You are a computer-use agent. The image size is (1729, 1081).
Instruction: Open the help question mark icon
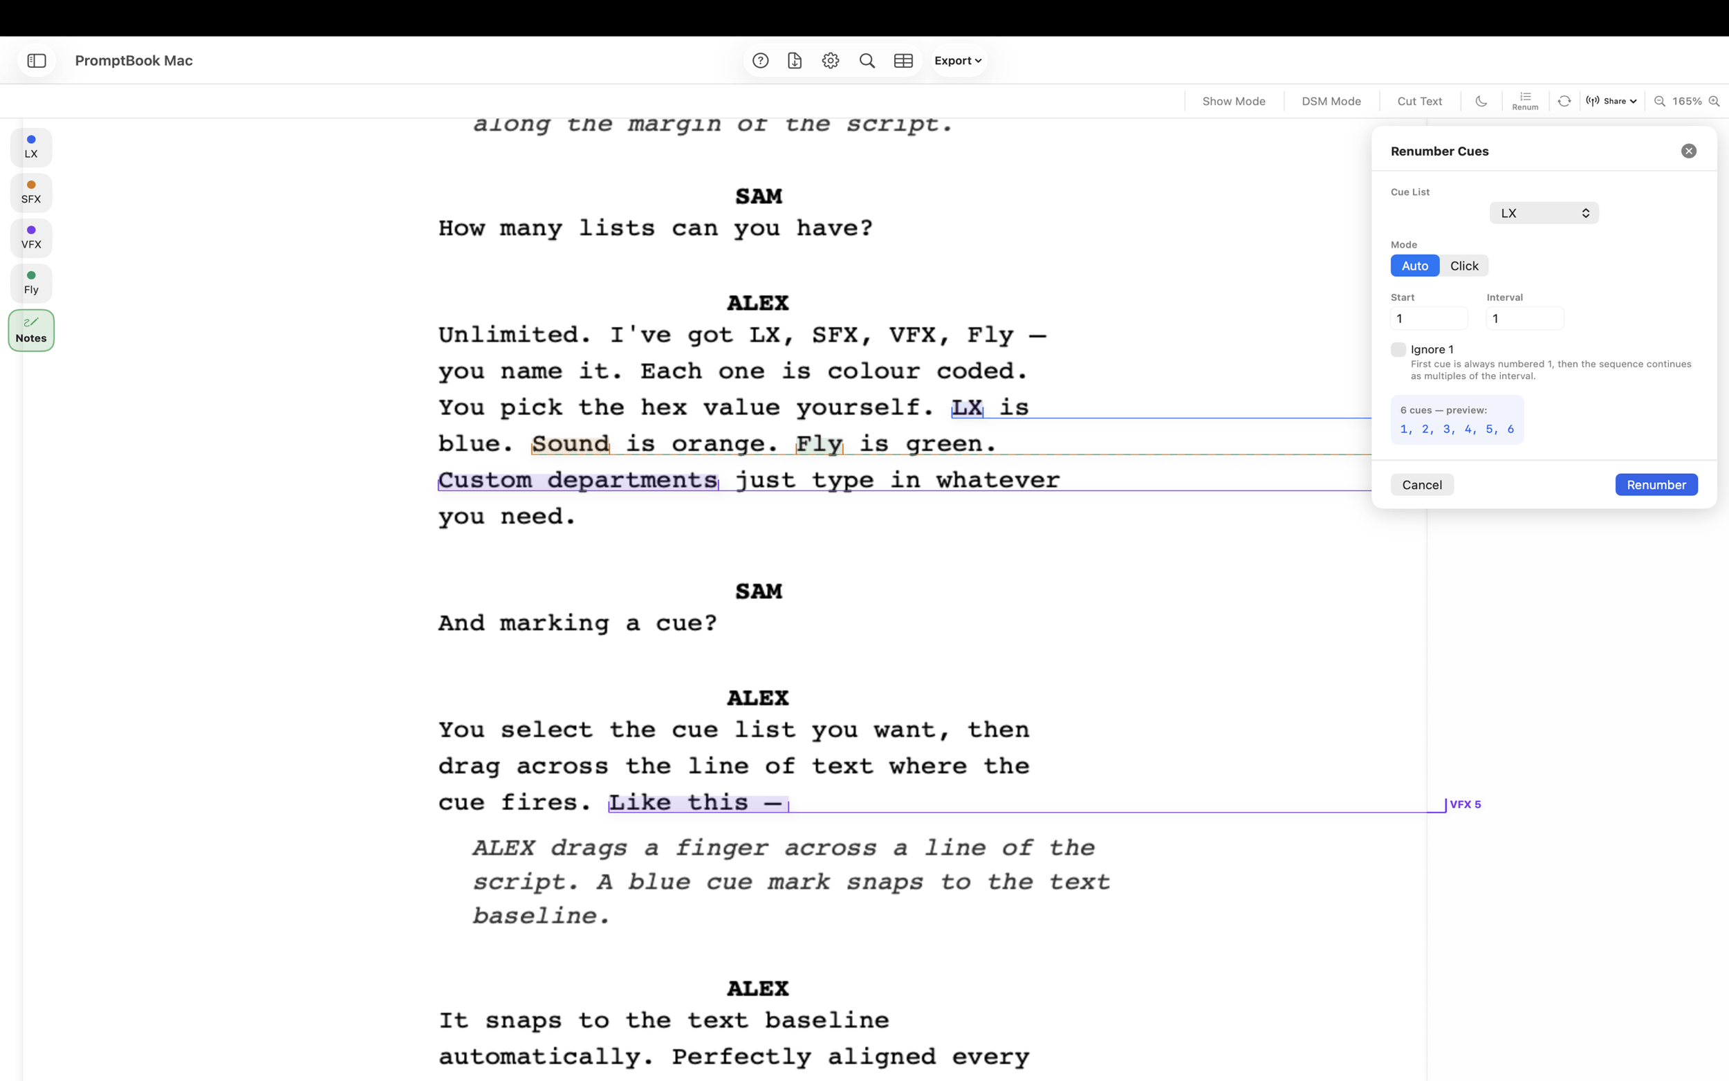[761, 61]
